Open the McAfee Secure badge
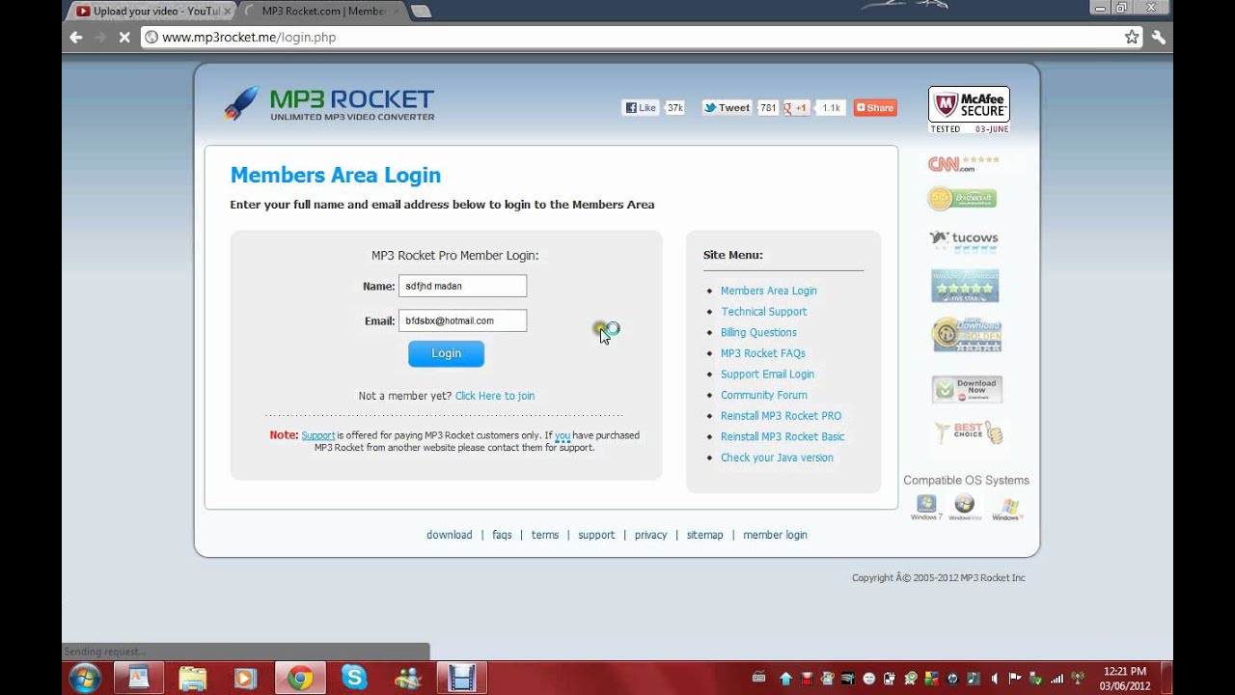This screenshot has width=1235, height=695. coord(969,110)
